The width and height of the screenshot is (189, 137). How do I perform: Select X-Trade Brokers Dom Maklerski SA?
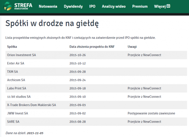coord(31,105)
